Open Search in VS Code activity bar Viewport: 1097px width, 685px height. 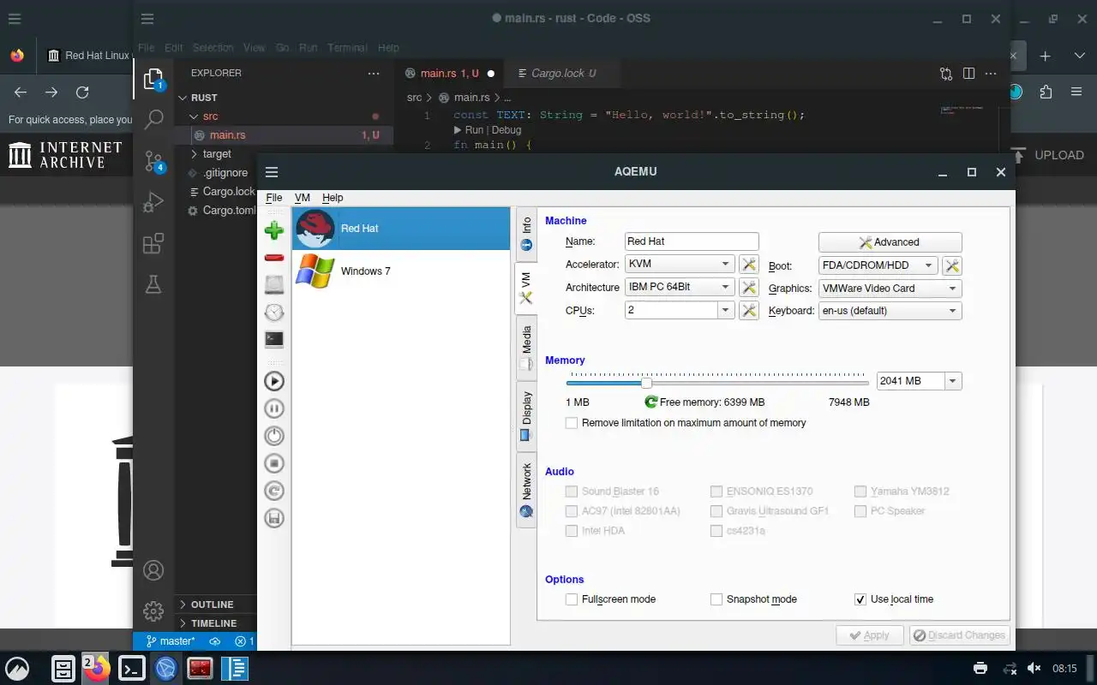point(153,119)
